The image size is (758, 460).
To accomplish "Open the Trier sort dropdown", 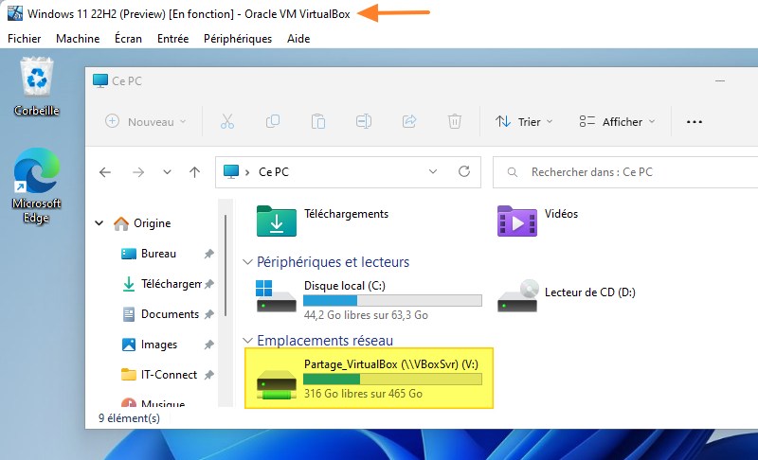I will 524,122.
